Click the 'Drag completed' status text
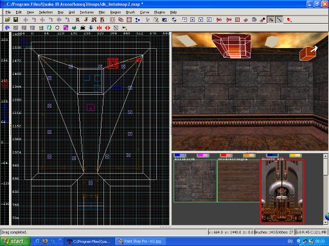Viewport: 329px width, 246px height. (14, 232)
